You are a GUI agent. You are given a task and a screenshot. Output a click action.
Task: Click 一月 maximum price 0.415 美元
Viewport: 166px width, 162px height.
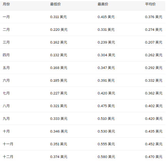[x=106, y=17]
